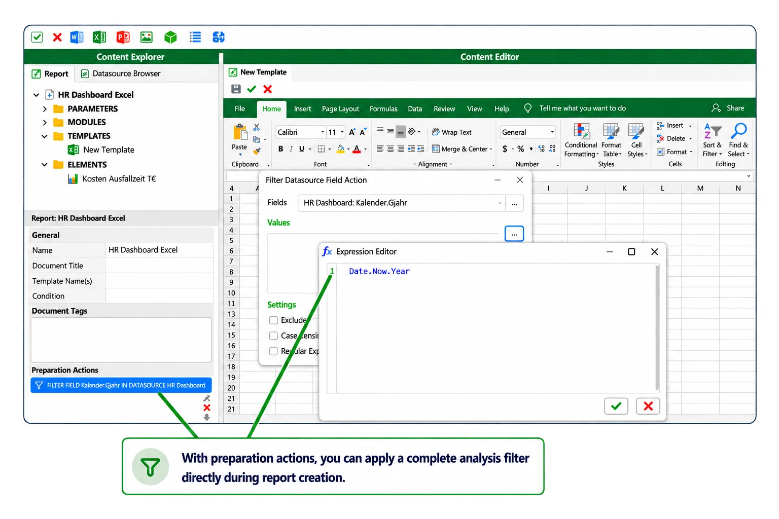
Task: Expand the PARAMETERS folder
Action: point(45,109)
